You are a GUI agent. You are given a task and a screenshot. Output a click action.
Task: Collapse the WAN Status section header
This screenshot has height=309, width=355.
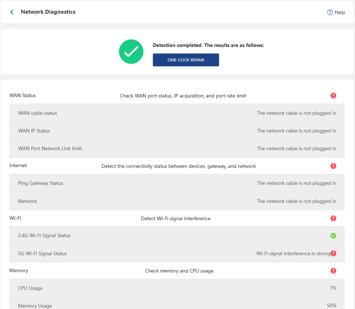pyautogui.click(x=177, y=96)
